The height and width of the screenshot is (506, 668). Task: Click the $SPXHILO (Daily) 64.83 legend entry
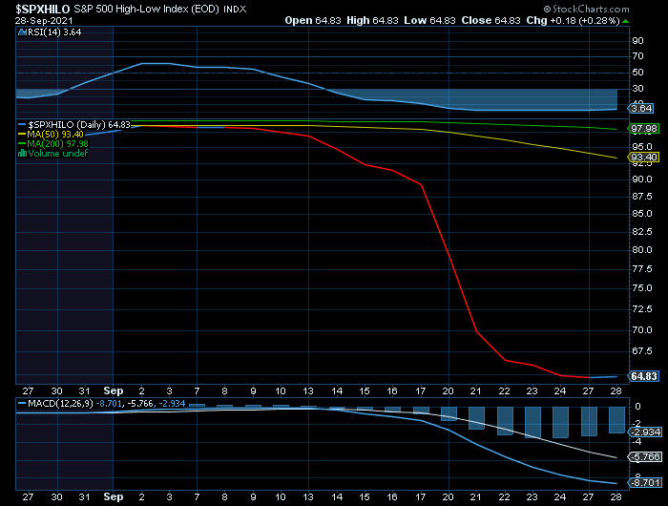tap(79, 125)
